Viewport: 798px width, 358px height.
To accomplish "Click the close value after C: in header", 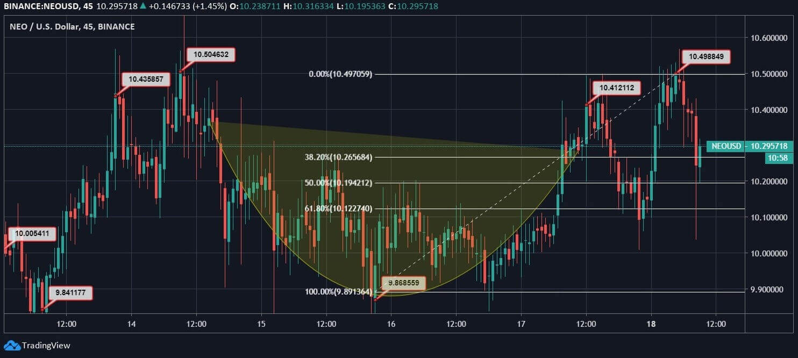I will coord(418,6).
